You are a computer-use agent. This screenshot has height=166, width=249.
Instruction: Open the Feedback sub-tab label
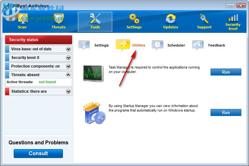[217, 45]
